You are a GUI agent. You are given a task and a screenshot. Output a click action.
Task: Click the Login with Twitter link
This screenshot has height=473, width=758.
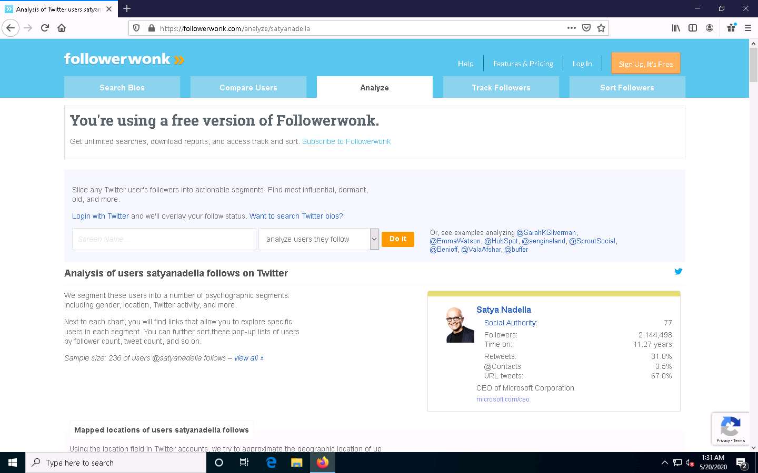(101, 216)
